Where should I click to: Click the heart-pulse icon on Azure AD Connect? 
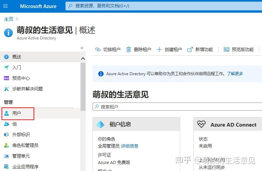point(201,124)
